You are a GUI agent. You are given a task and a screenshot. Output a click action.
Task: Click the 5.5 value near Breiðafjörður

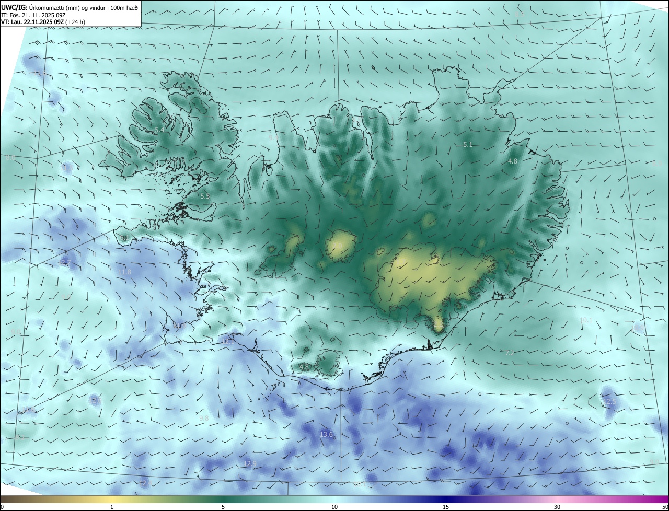point(205,196)
